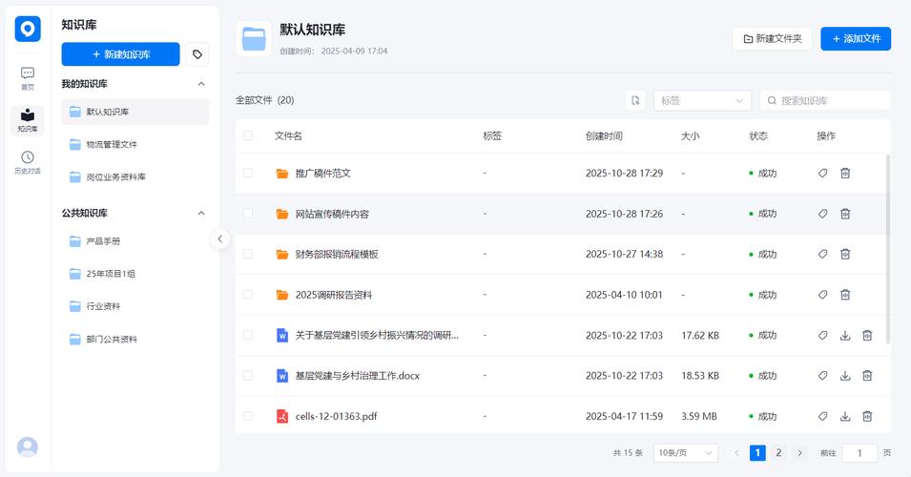Tag the 财务部报销流程模板 folder
Image resolution: width=911 pixels, height=477 pixels.
point(822,254)
